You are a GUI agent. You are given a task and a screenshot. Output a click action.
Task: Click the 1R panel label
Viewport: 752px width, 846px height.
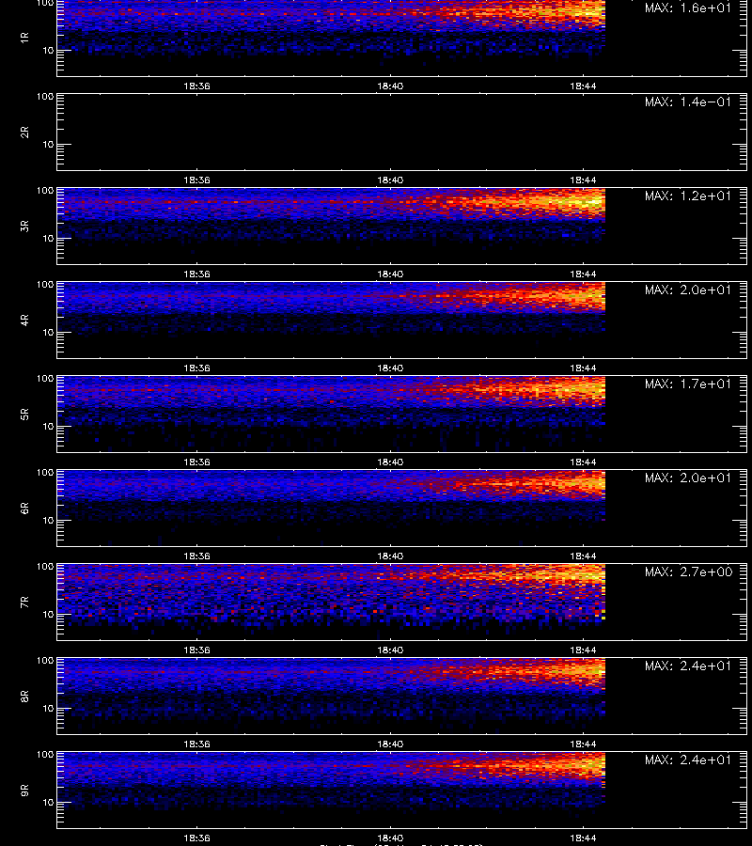24,38
